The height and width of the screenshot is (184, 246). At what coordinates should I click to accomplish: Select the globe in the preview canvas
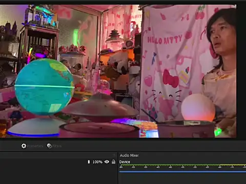coord(45,86)
